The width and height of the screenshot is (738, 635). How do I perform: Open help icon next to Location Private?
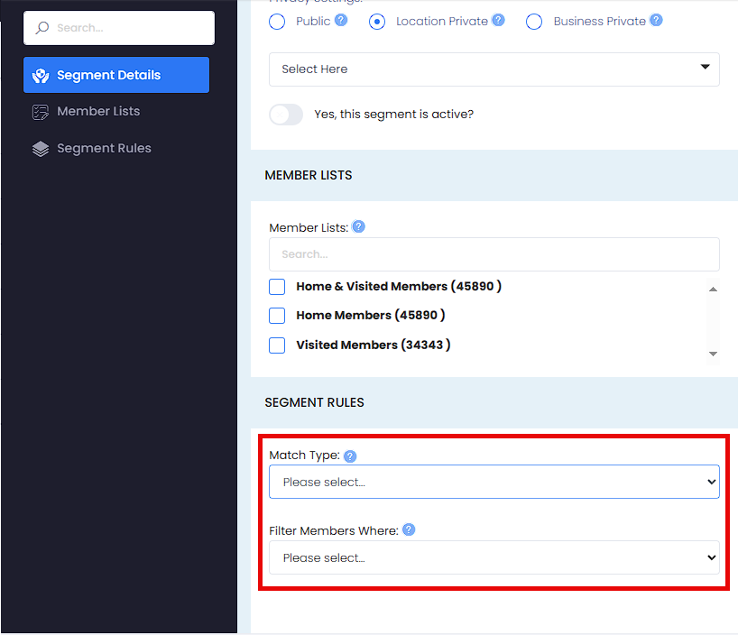coord(498,20)
